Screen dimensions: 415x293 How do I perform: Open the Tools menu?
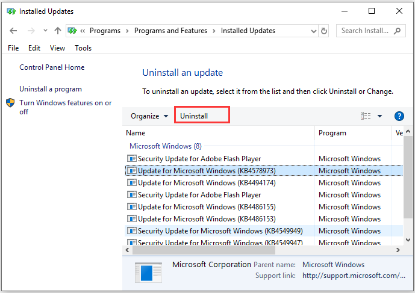pyautogui.click(x=83, y=48)
